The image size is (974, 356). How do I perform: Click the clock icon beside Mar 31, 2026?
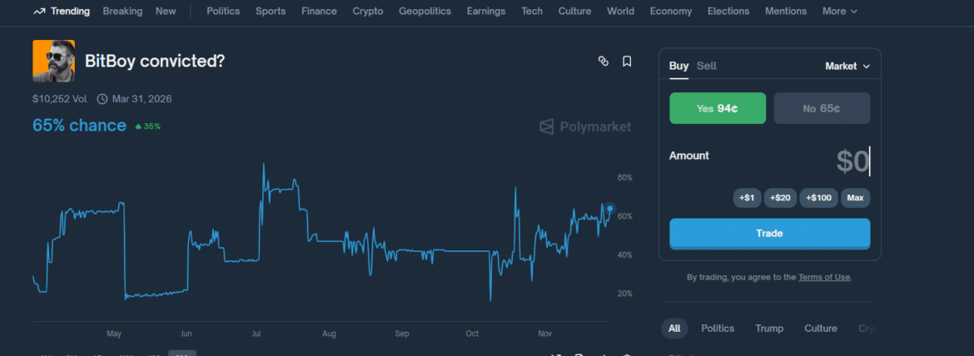coord(102,99)
